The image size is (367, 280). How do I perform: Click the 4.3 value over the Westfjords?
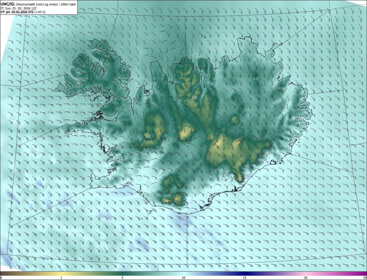tap(107, 56)
